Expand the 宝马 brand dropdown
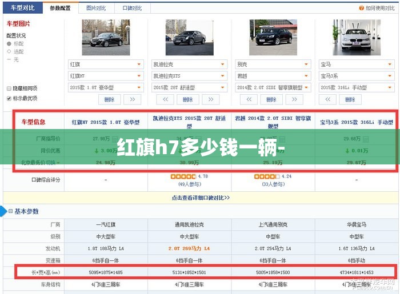This screenshot has height=294, width=400. coord(357,64)
